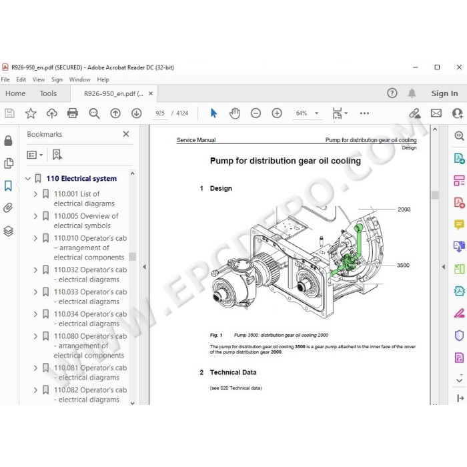Open the find text magnifier
Screen dimensions: 467x467
tap(94, 113)
